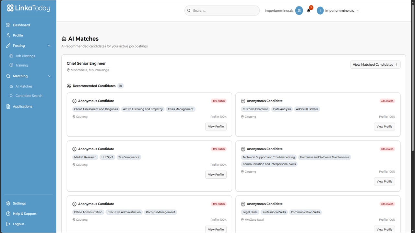Screen dimensions: 415x233
Task: Click the Applications document icon
Action: pyautogui.click(x=8, y=106)
